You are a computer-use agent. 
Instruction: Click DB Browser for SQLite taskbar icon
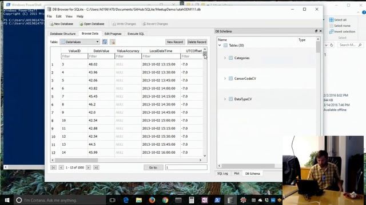230,200
